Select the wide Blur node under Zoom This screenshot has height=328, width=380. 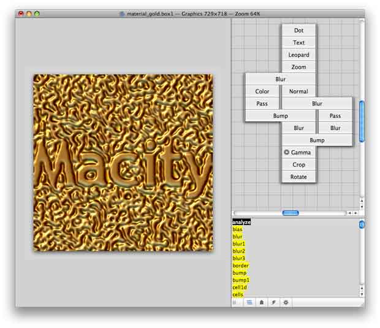280,79
